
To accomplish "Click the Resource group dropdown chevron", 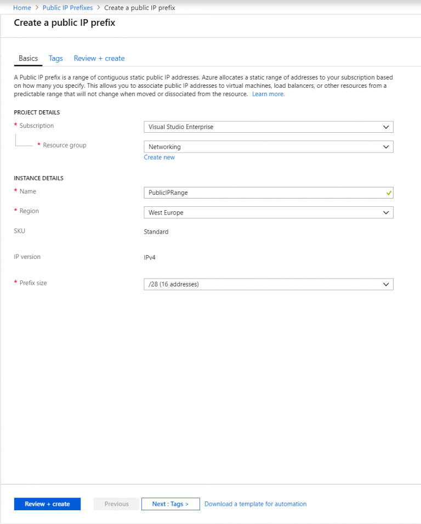I will pos(387,147).
